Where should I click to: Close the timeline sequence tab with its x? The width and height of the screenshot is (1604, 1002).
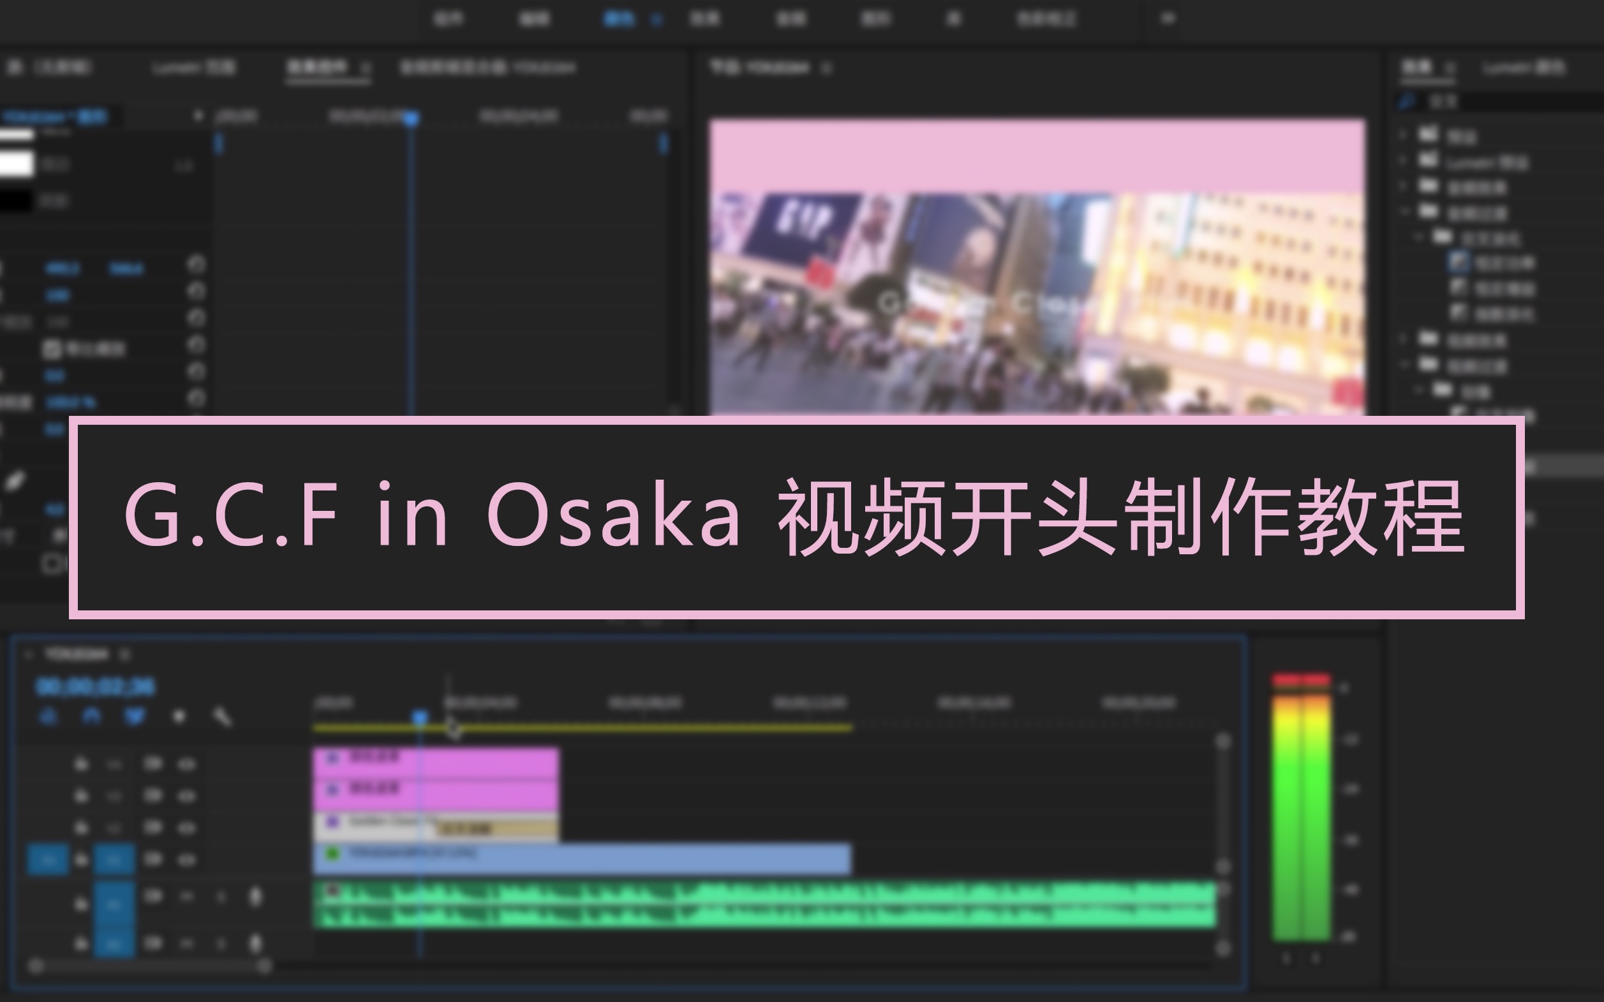[x=28, y=655]
